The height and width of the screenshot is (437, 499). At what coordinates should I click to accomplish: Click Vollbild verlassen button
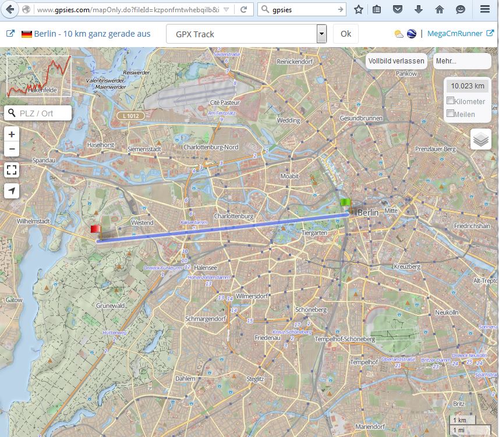[396, 61]
